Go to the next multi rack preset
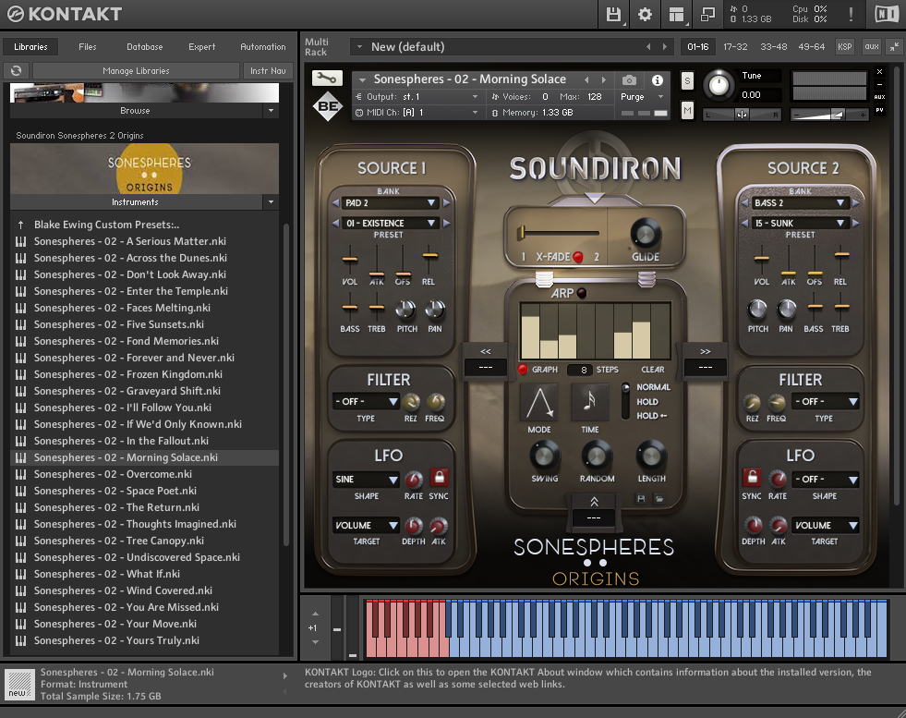Image resolution: width=906 pixels, height=718 pixels. click(x=664, y=47)
